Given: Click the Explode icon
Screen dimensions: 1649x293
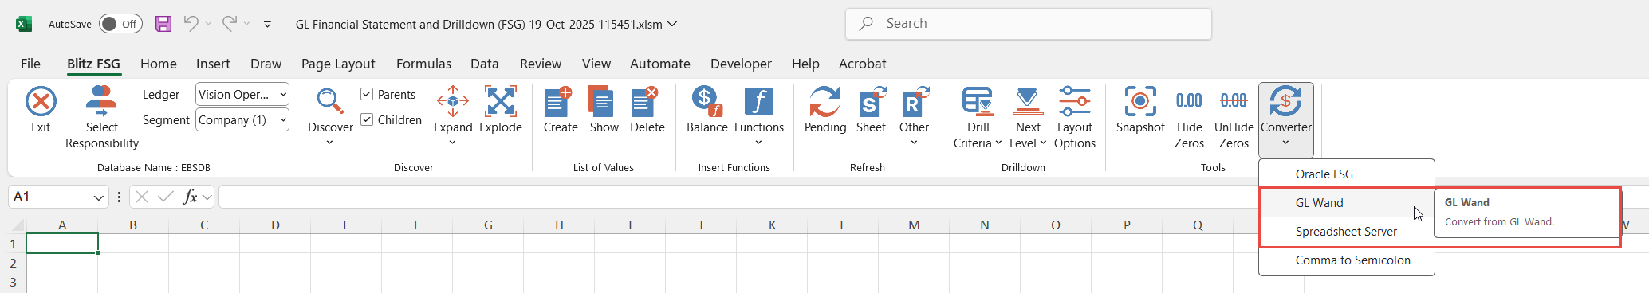Looking at the screenshot, I should pos(501,102).
